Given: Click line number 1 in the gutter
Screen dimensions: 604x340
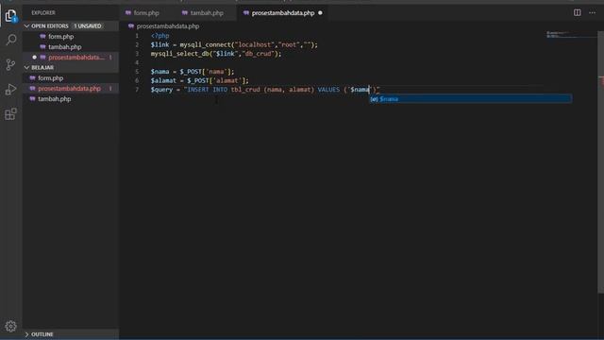Looking at the screenshot, I should (137, 36).
